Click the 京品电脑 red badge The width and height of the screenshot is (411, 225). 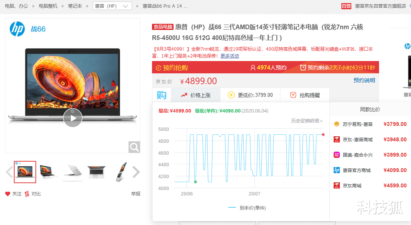tap(163, 27)
